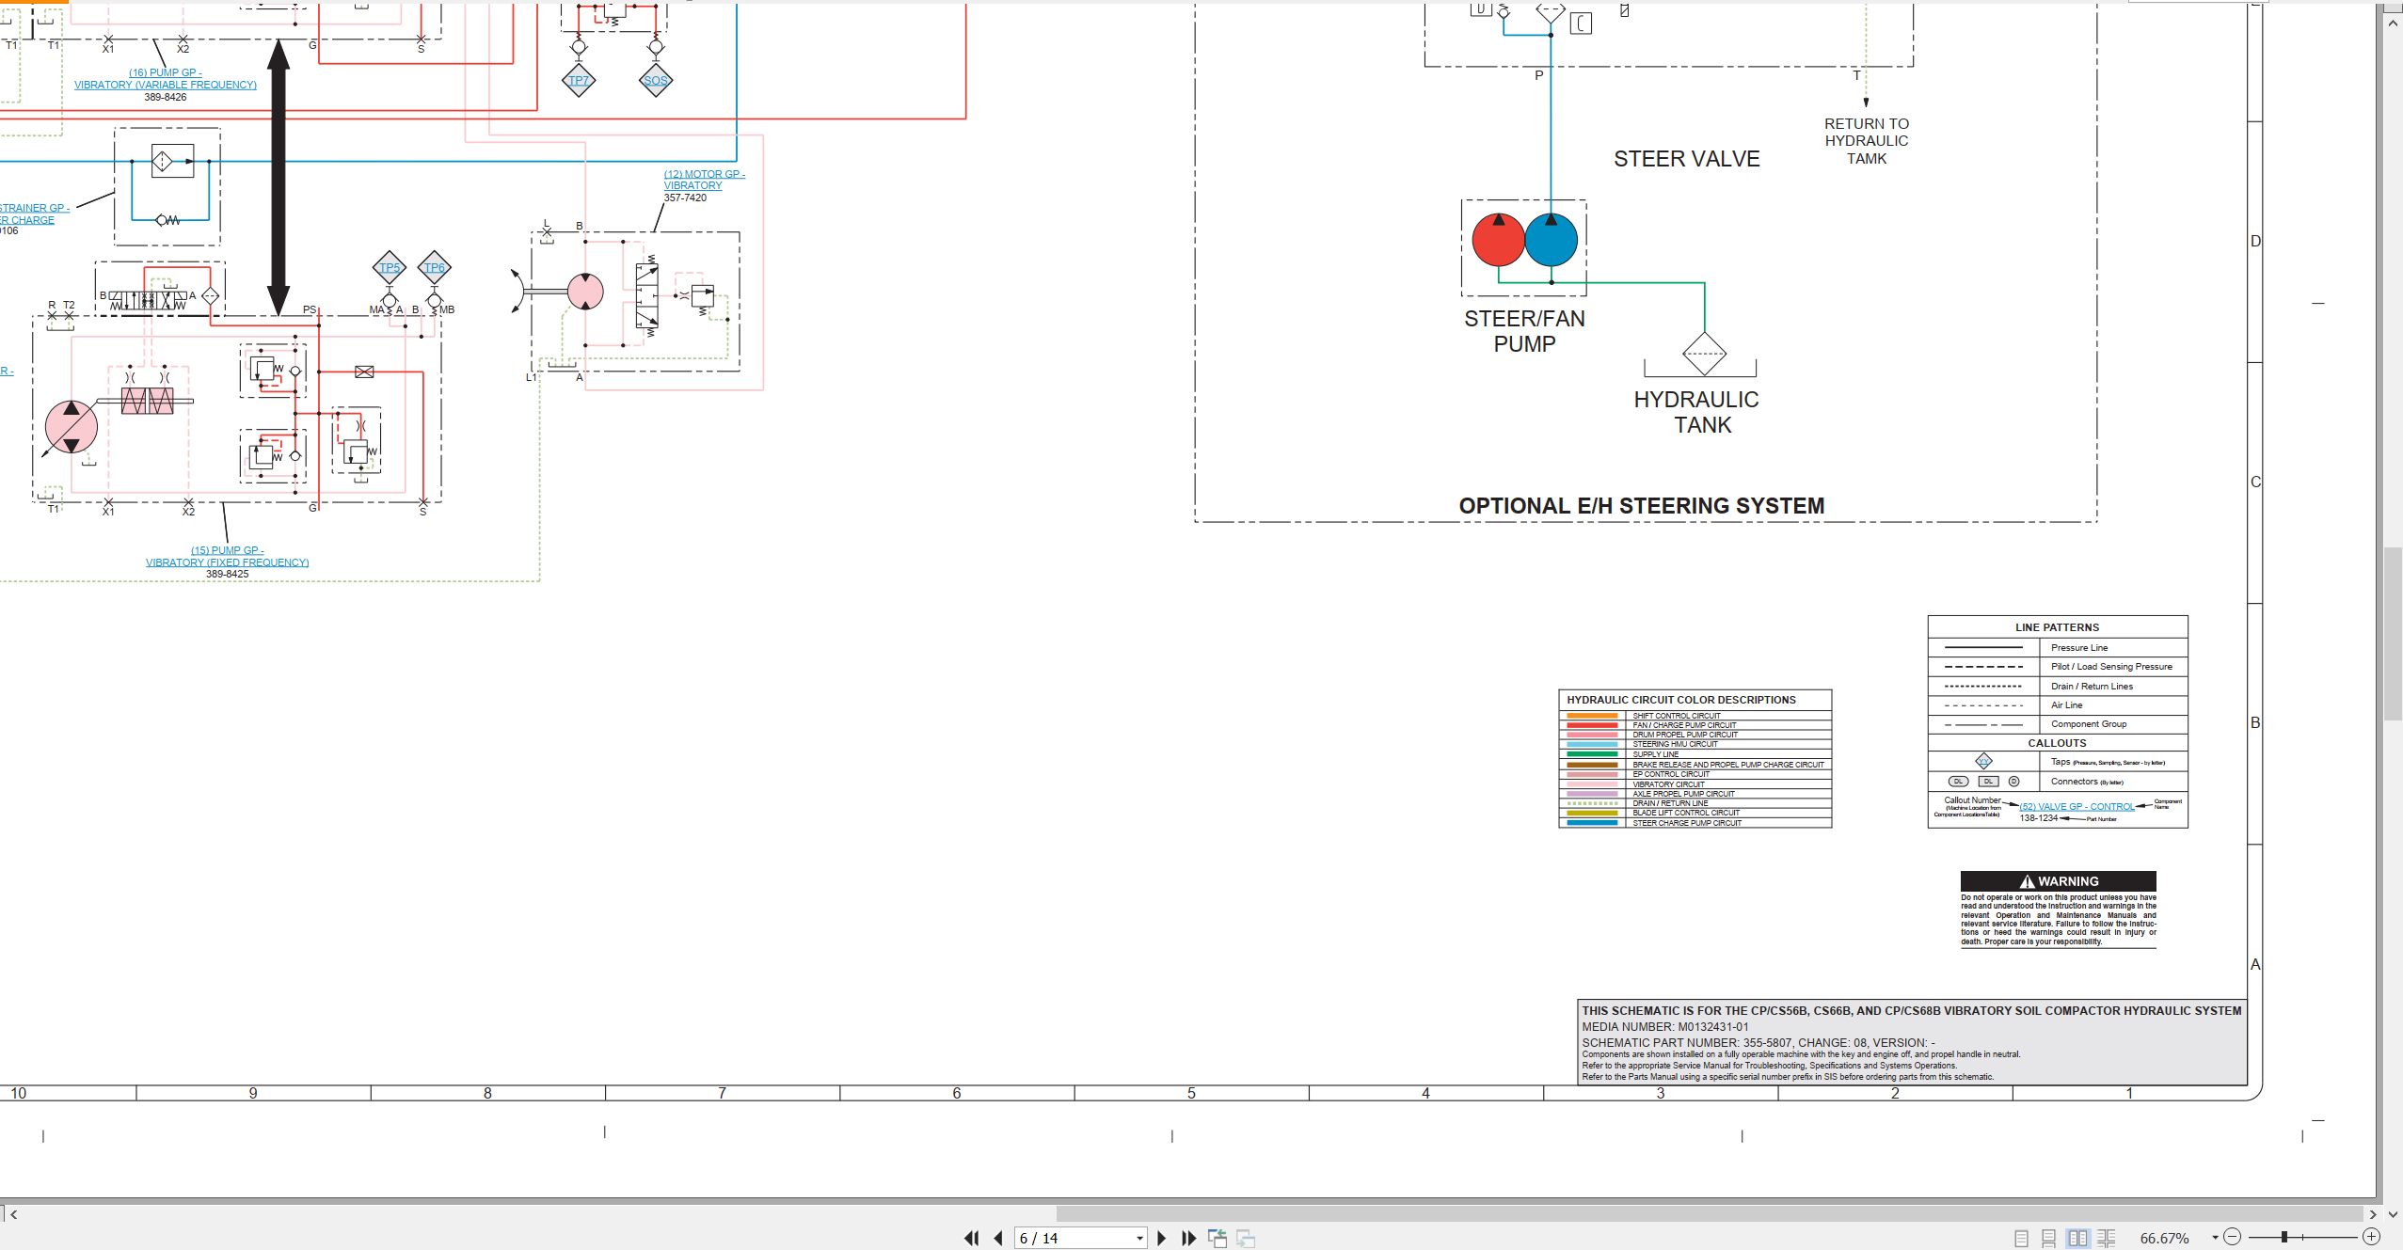Jump to the last page
This screenshot has width=2403, height=1250.
tap(1188, 1239)
